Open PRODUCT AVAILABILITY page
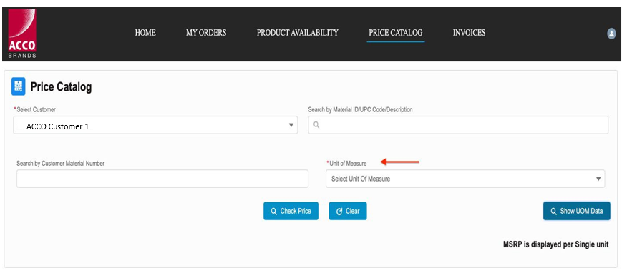This screenshot has width=627, height=278. (298, 33)
